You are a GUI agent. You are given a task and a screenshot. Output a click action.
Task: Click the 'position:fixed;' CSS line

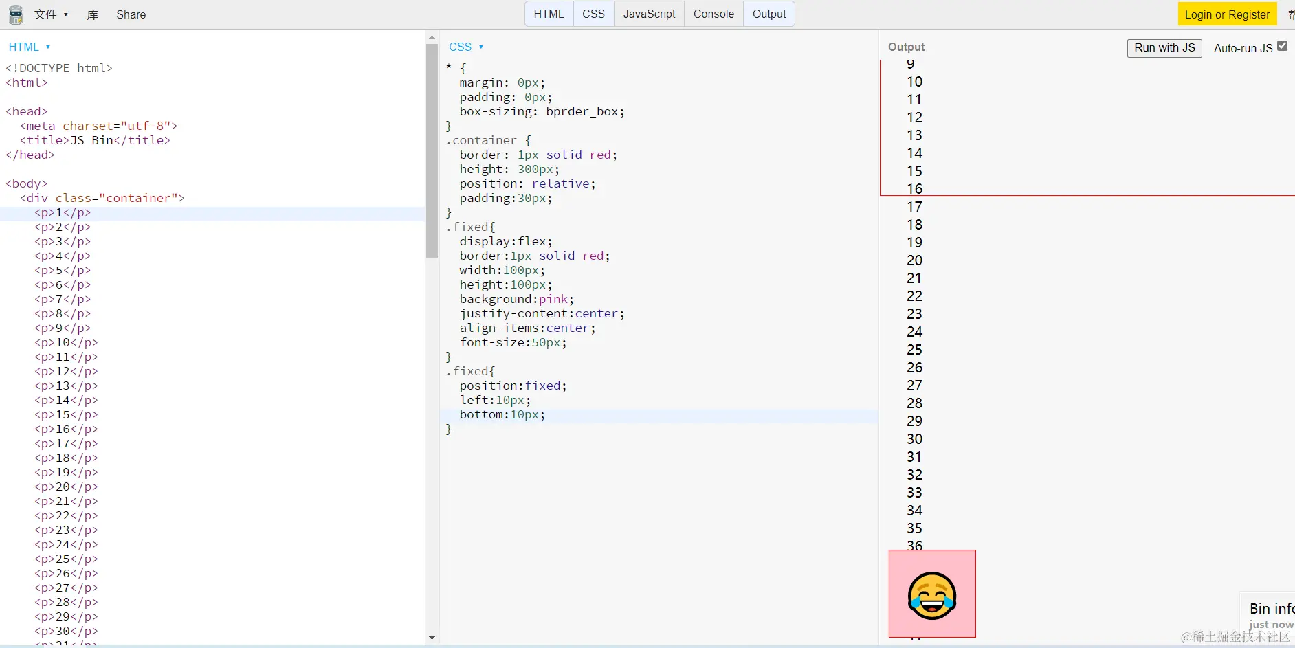pos(513,386)
